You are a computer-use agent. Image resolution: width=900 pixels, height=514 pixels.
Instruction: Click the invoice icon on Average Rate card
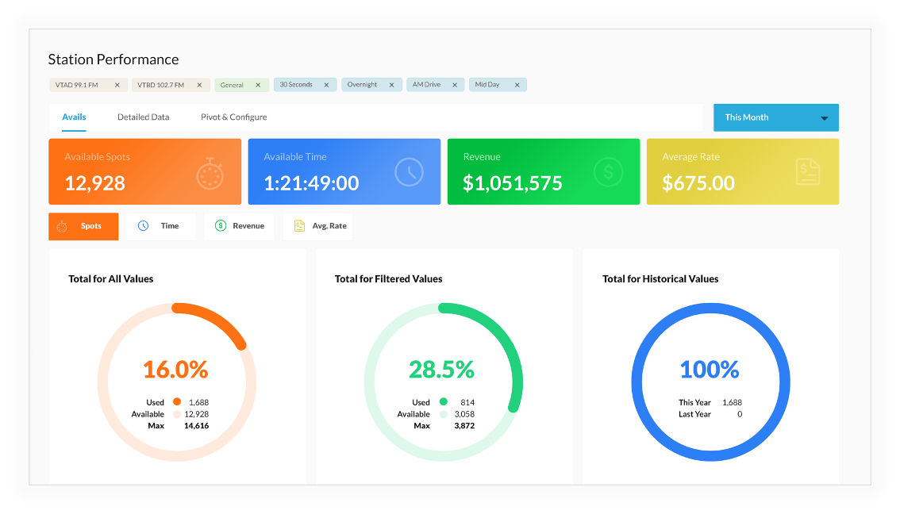click(x=808, y=172)
